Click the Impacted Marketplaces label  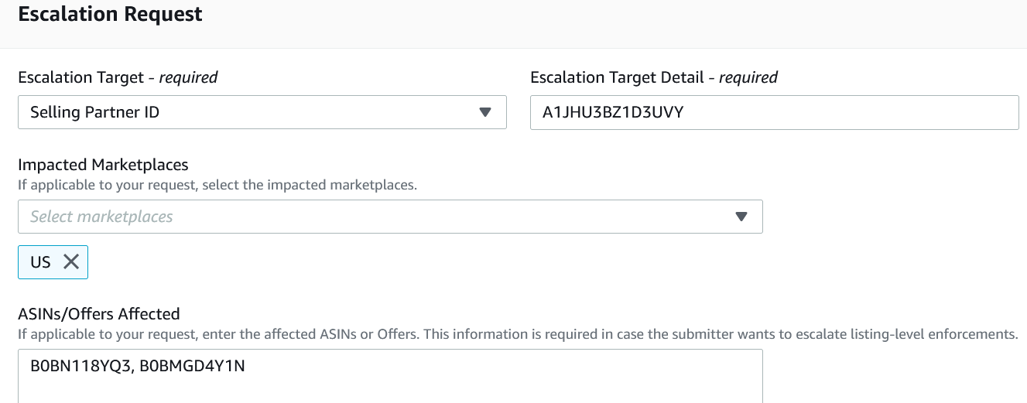103,165
